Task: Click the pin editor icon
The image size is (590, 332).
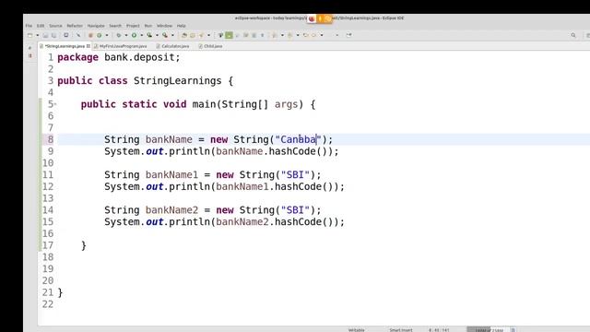Action: click(x=348, y=35)
